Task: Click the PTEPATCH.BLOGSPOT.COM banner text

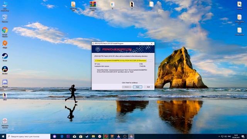Action: pos(117,49)
